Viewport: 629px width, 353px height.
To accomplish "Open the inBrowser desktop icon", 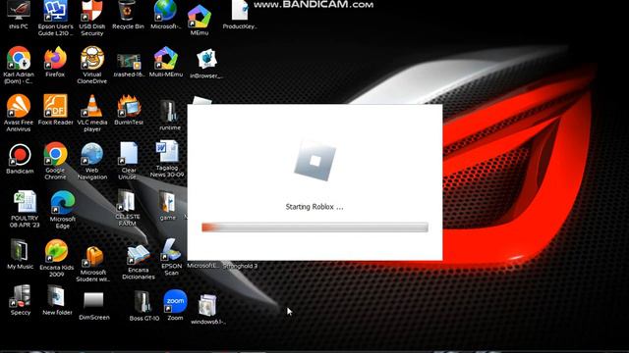I will (206, 63).
